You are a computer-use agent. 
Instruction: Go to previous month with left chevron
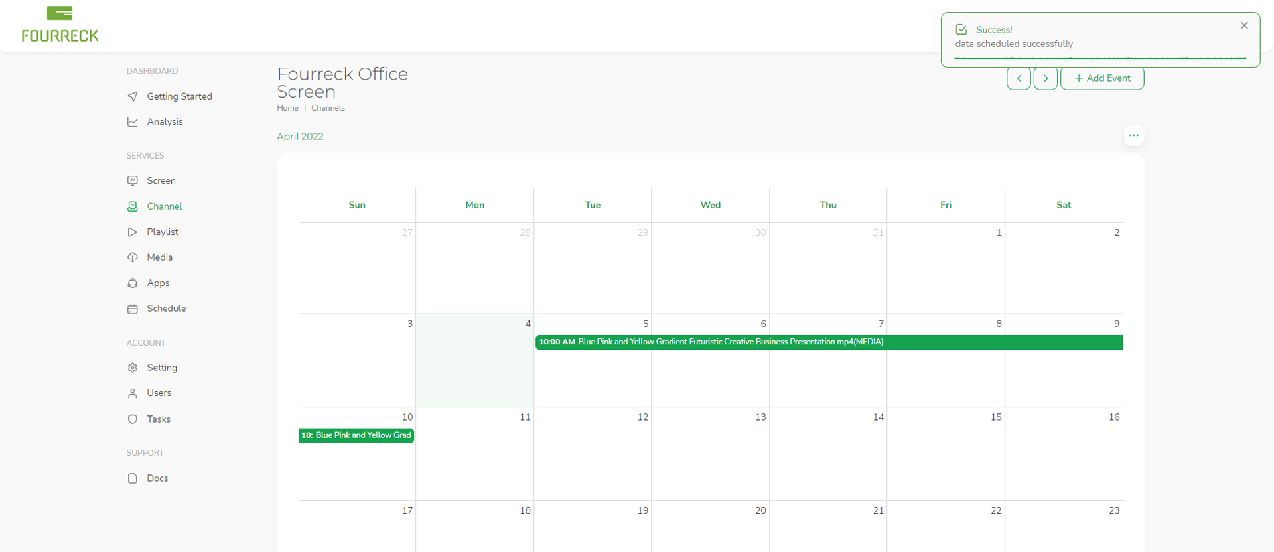click(1019, 78)
